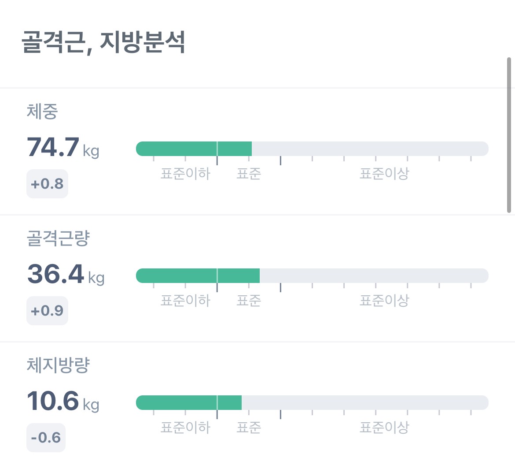
Task: Click 표준 label under the 골격근량 bar
Action: (249, 301)
